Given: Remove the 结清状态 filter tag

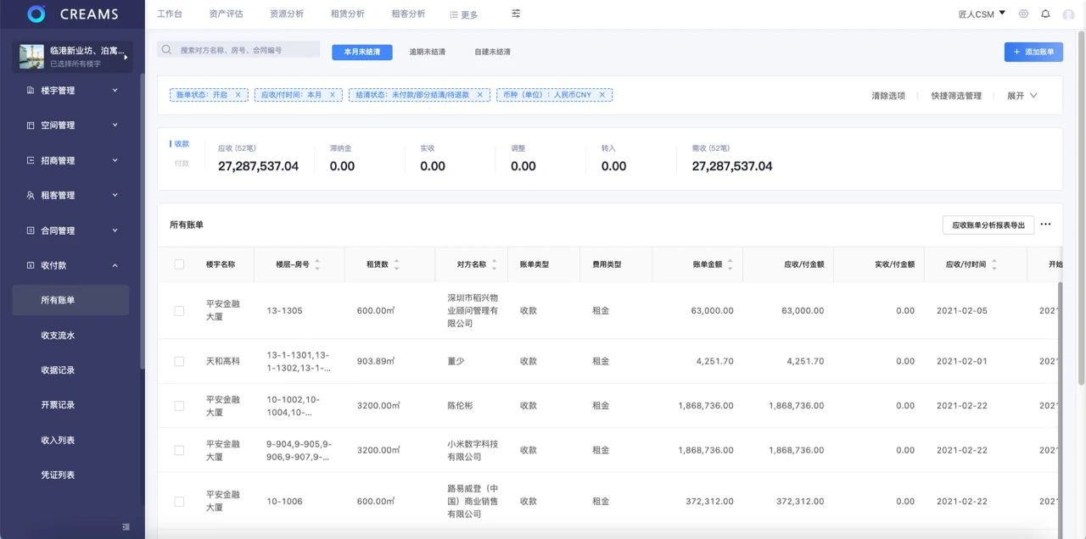Looking at the screenshot, I should pyautogui.click(x=479, y=95).
